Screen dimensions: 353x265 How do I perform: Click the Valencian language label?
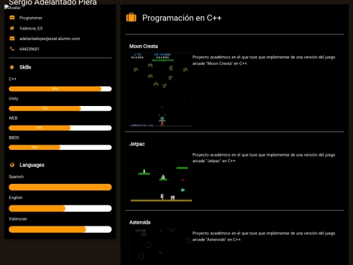pyautogui.click(x=18, y=219)
